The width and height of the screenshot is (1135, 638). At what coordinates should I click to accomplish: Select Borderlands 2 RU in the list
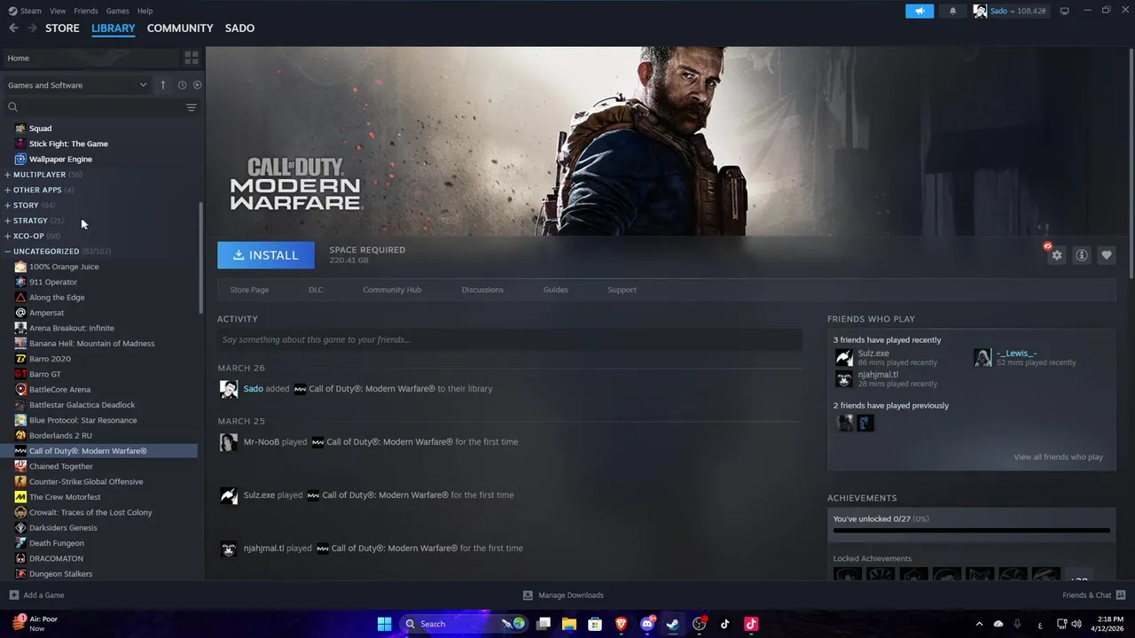(x=60, y=436)
